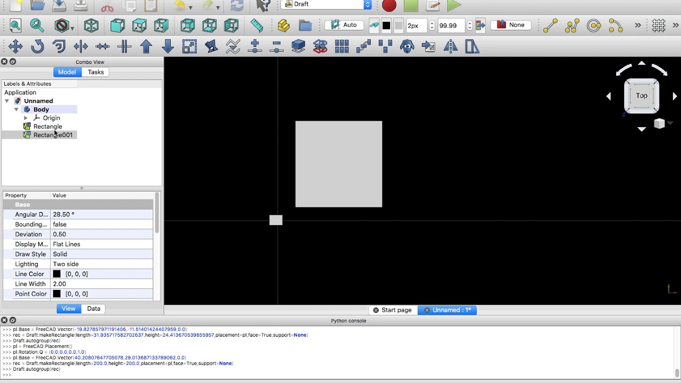Click the green Run macro play icon
This screenshot has width=681, height=383.
click(x=454, y=5)
